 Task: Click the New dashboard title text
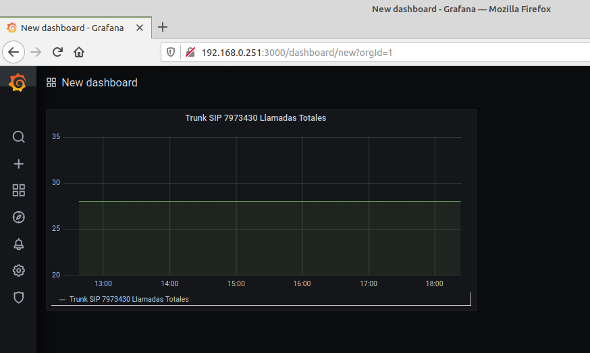(x=99, y=82)
